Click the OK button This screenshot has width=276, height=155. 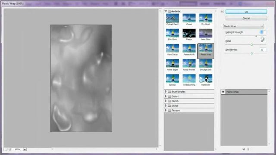point(246,12)
